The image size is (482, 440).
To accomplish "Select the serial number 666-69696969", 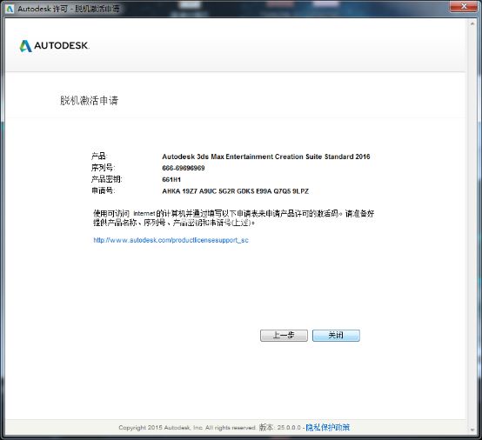I will [x=184, y=168].
